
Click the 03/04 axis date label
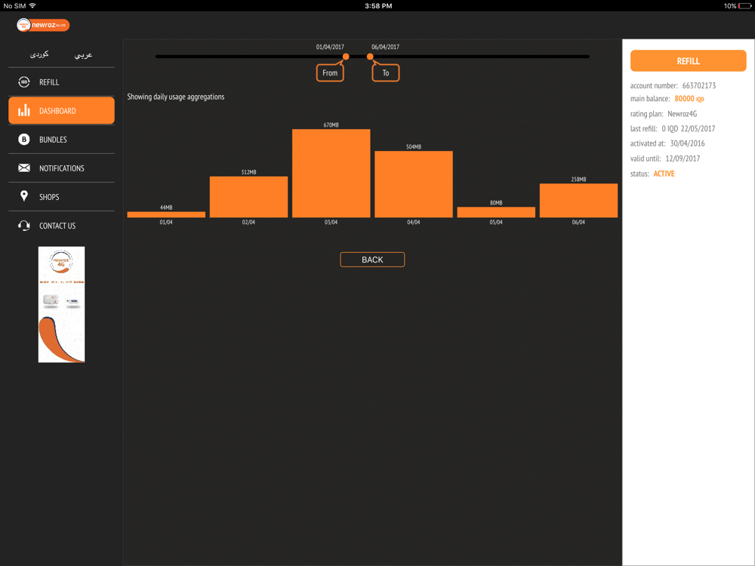[331, 223]
